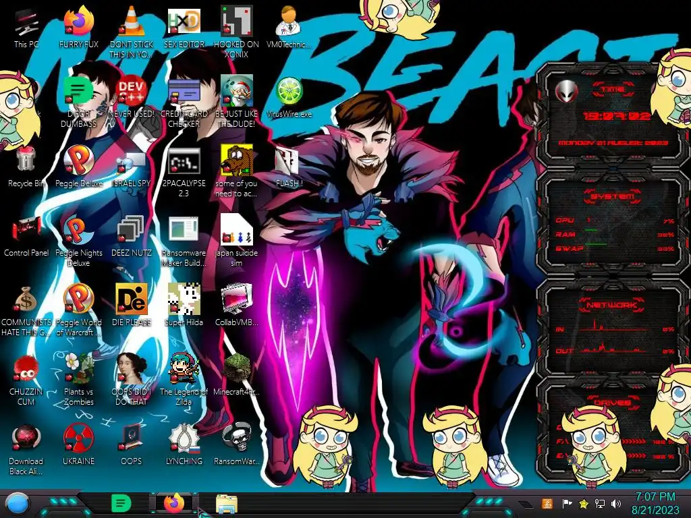Select the 'some of you need to ac...' dog icon
This screenshot has width=691, height=518.
pos(237,161)
